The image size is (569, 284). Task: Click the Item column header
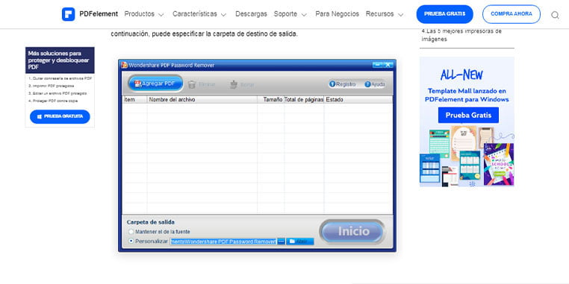point(134,100)
